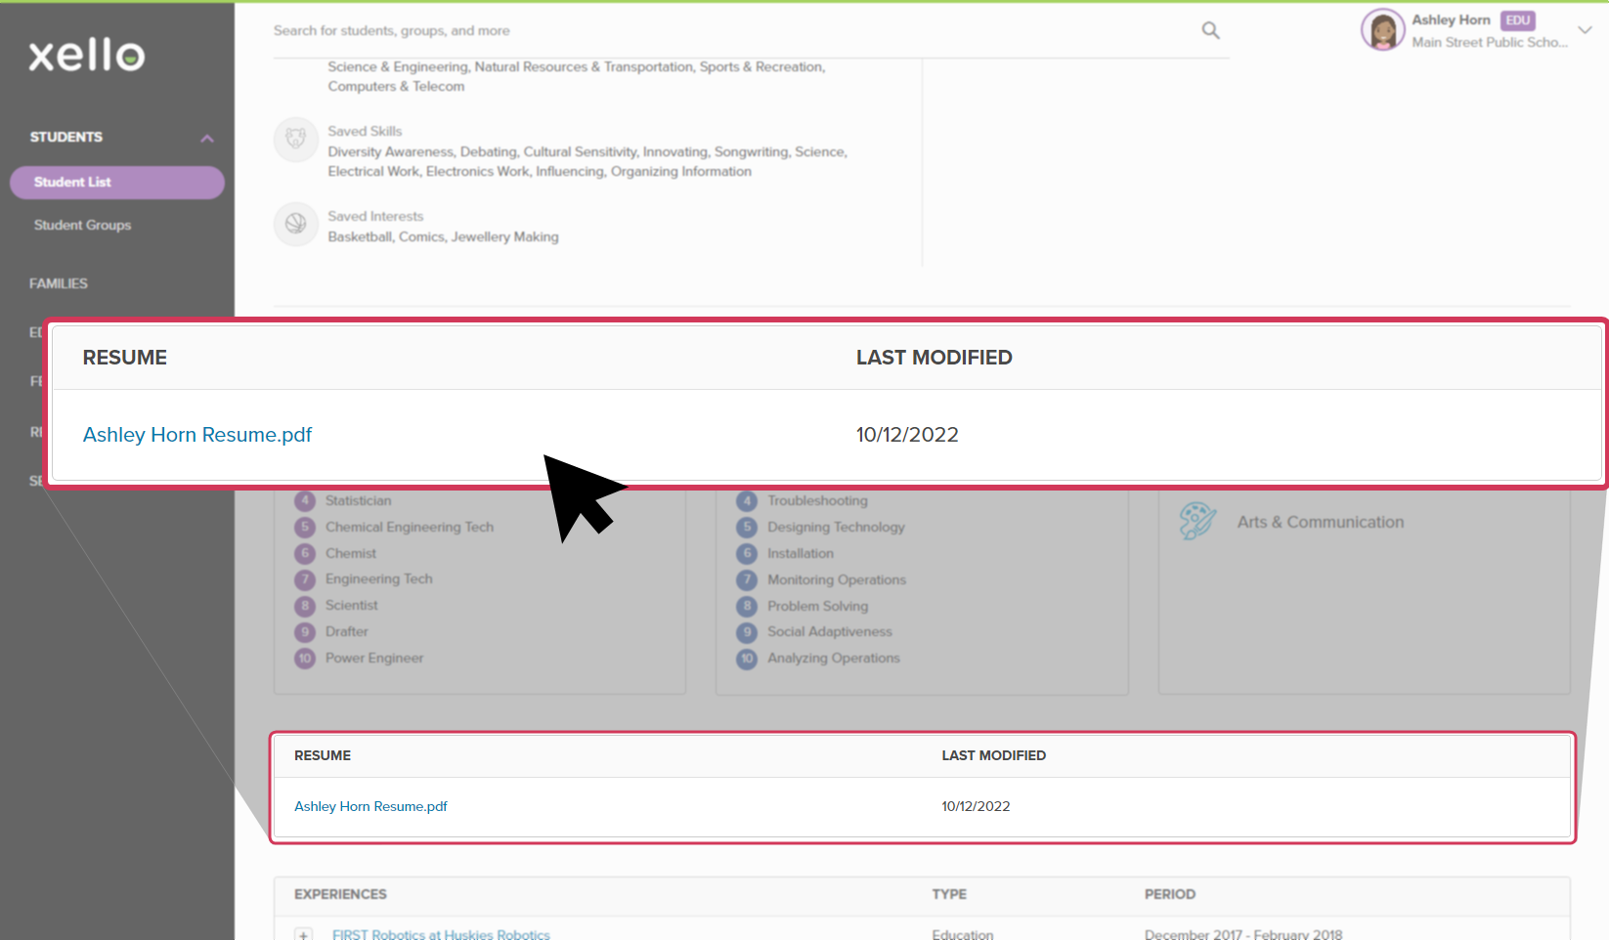Viewport: 1609px width, 940px height.
Task: Open the user account dropdown arrow
Action: pyautogui.click(x=1585, y=30)
